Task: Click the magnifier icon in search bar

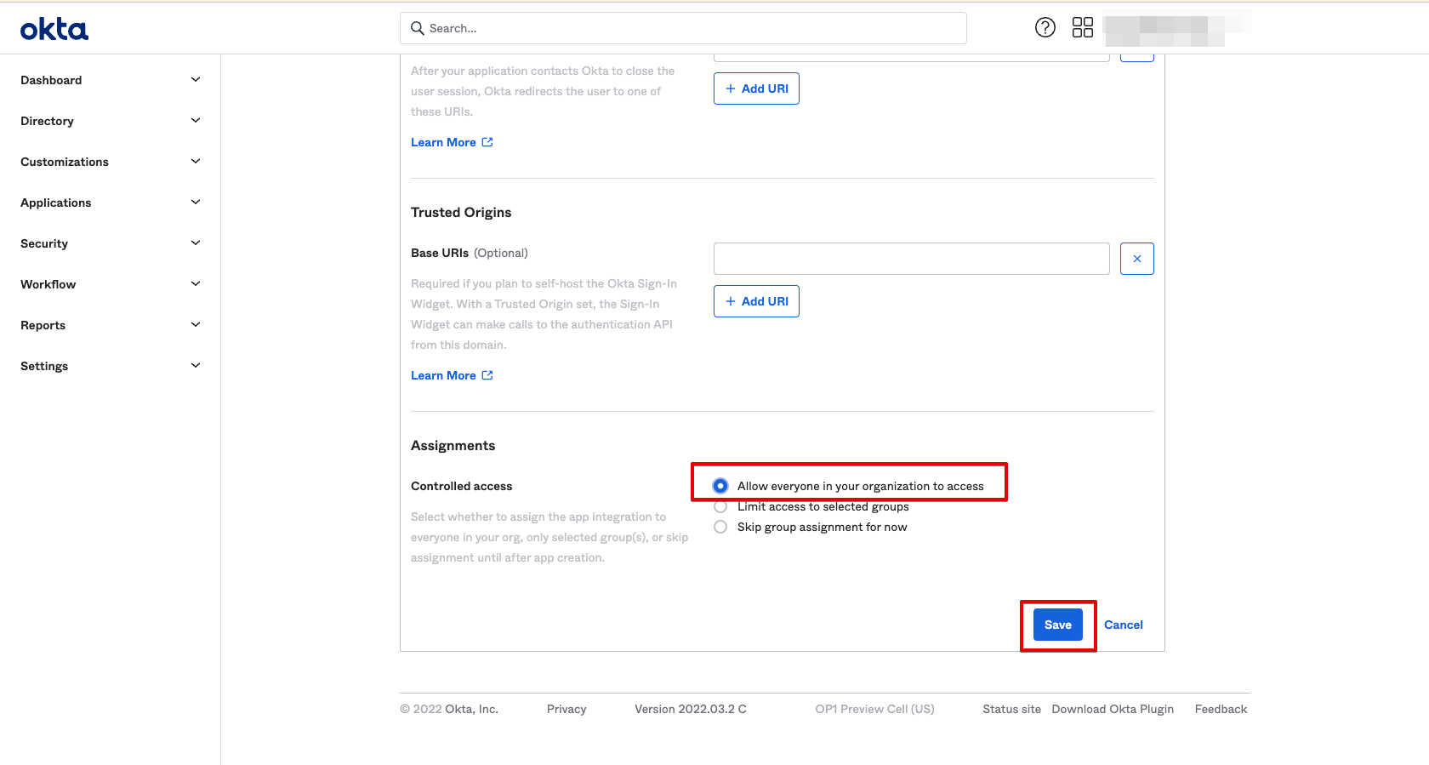Action: [418, 28]
